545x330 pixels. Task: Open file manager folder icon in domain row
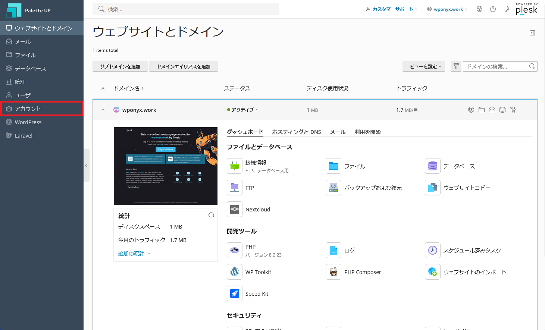pos(482,110)
